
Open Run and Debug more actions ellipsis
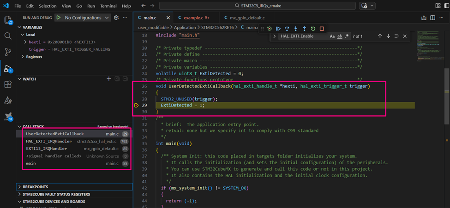[x=125, y=18]
